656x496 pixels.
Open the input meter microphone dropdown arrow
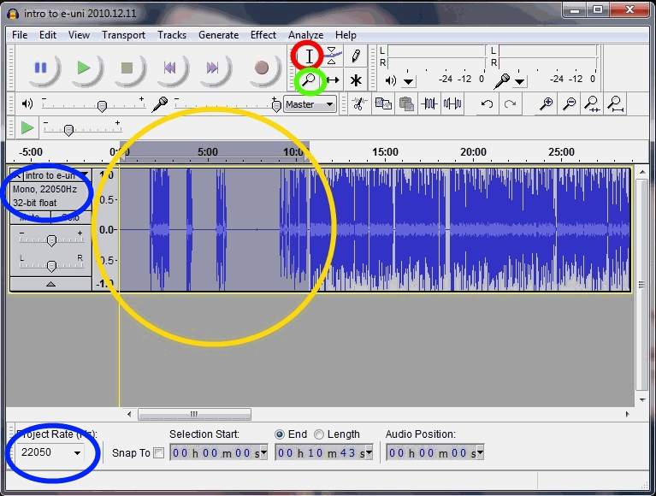pos(519,82)
